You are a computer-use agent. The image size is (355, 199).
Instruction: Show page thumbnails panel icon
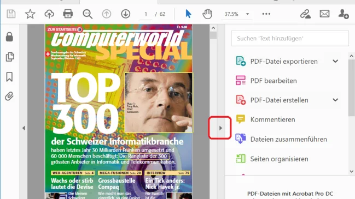(x=10, y=57)
